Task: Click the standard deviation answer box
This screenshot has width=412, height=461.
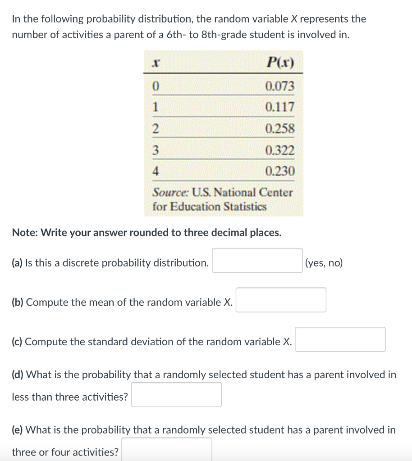Action: click(340, 339)
